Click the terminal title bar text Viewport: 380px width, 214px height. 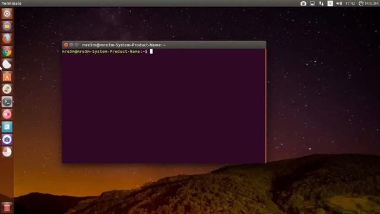124,45
